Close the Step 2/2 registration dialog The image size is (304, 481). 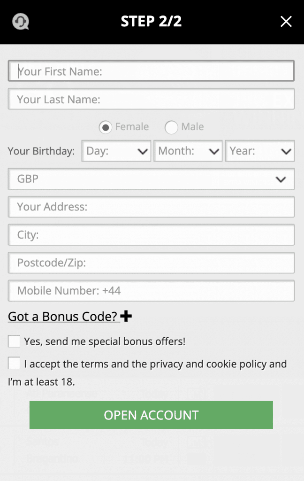tap(286, 22)
